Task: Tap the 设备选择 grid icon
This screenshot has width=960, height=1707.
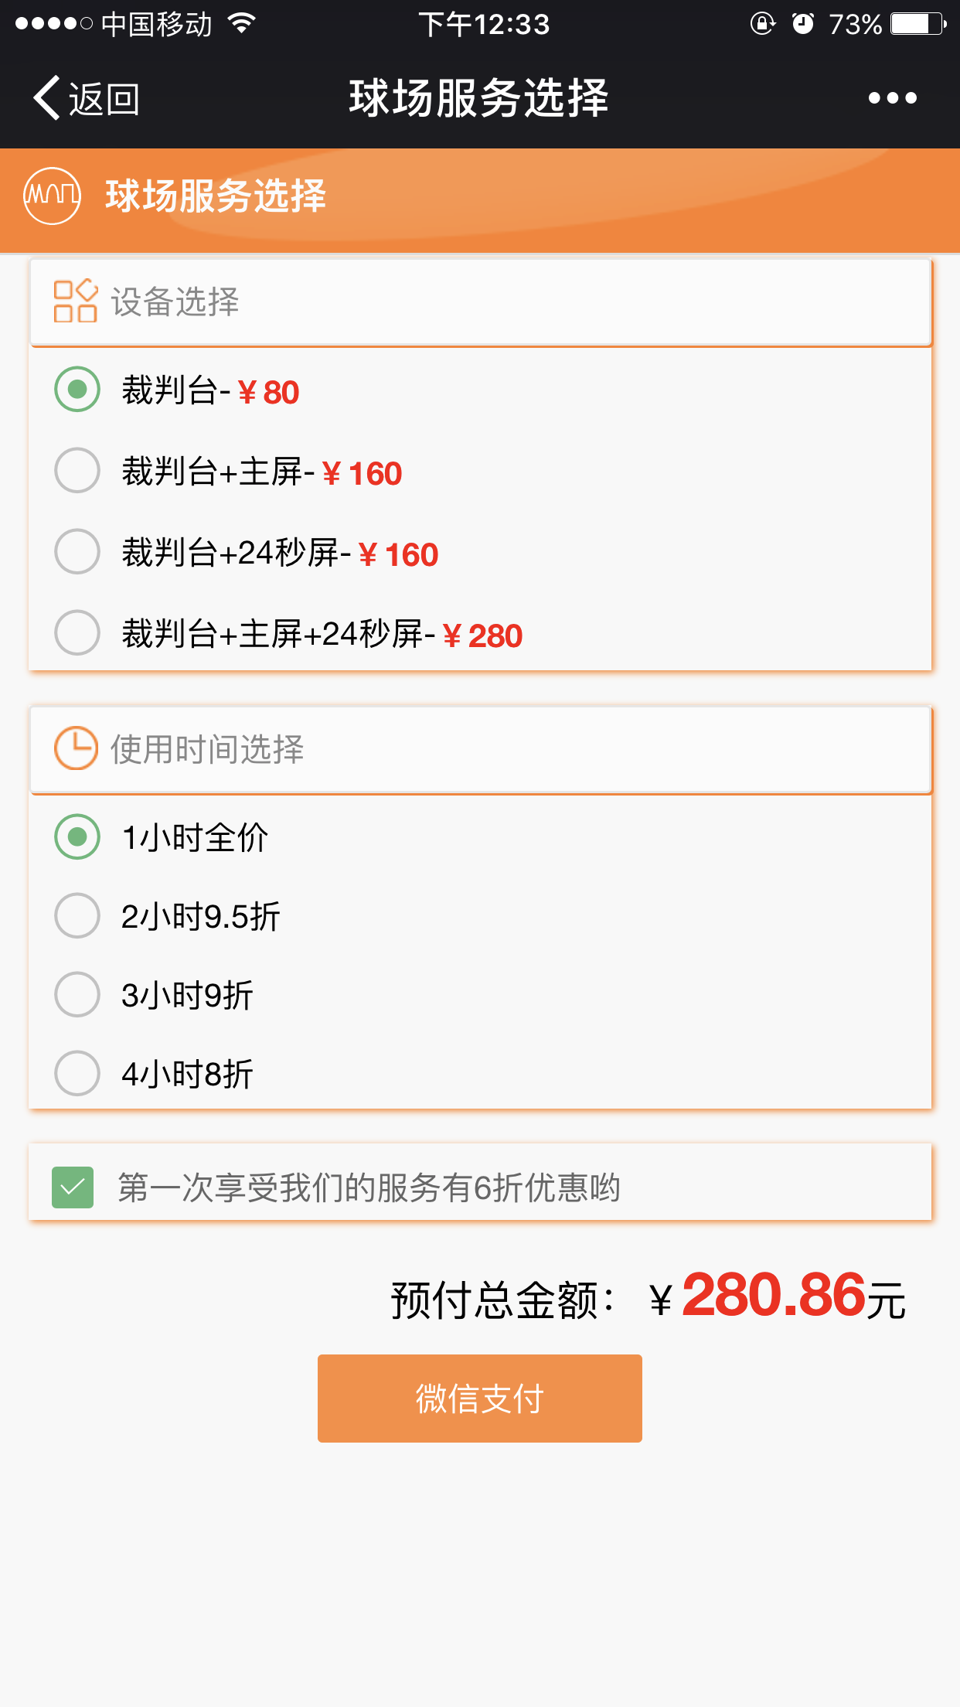Action: (x=75, y=301)
